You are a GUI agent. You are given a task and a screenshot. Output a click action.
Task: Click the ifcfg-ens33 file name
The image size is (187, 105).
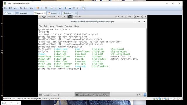click(45, 49)
